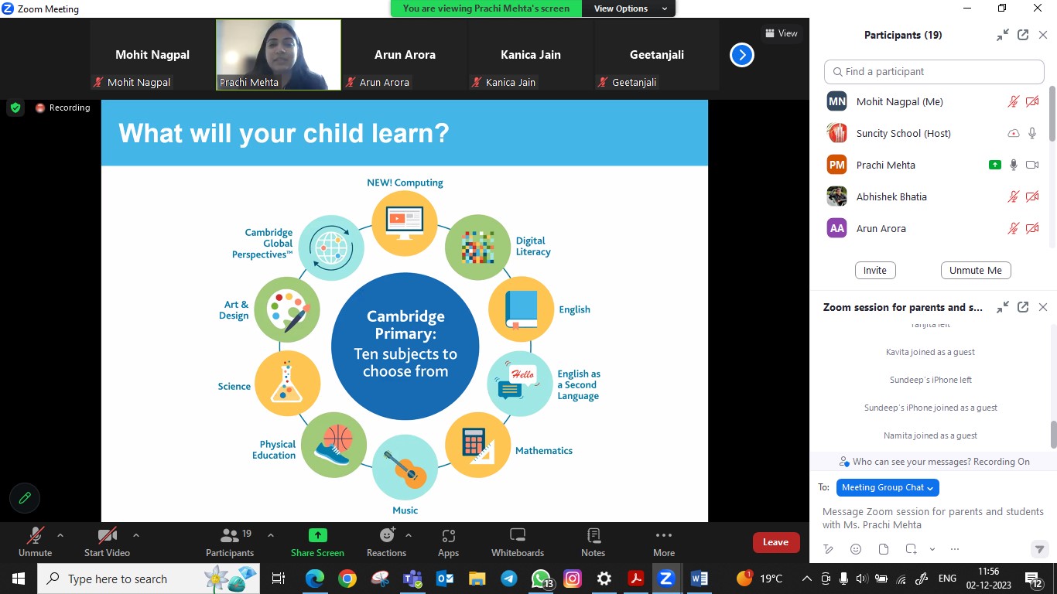Show hidden system tray icons
The image size is (1057, 594).
point(806,579)
